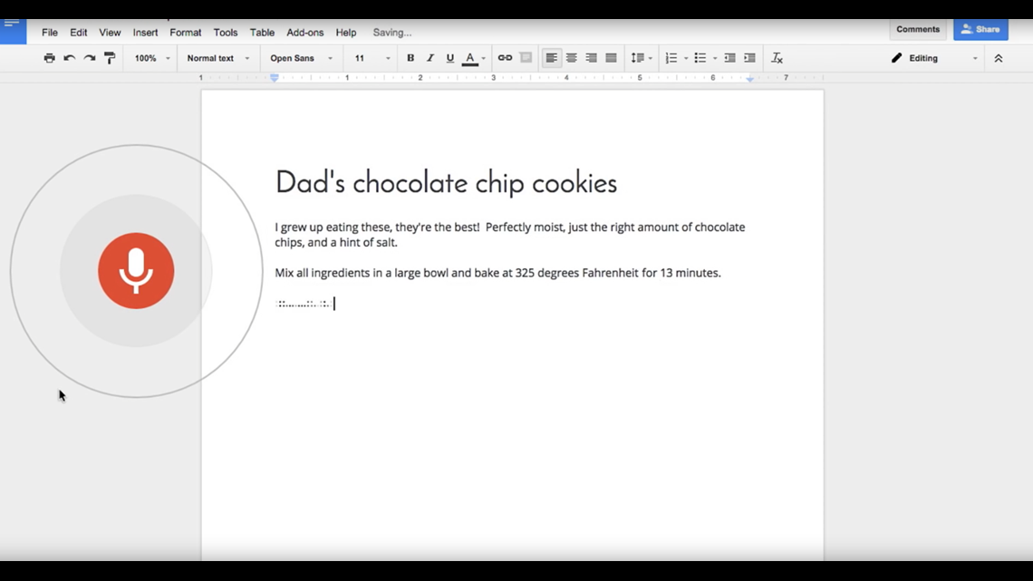Toggle italic formatting
The width and height of the screenshot is (1033, 581).
[430, 58]
